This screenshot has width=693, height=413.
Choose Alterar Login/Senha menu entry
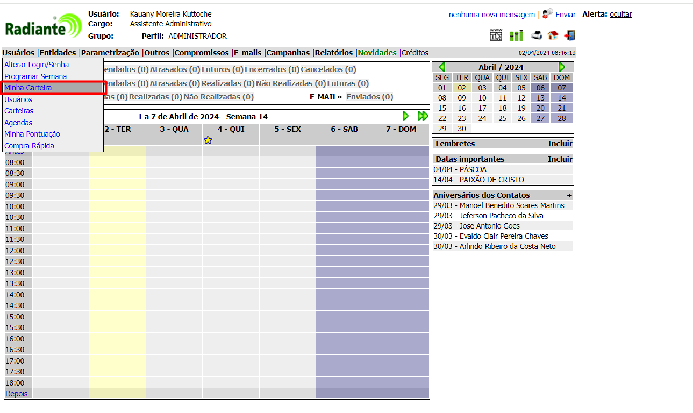pyautogui.click(x=37, y=65)
